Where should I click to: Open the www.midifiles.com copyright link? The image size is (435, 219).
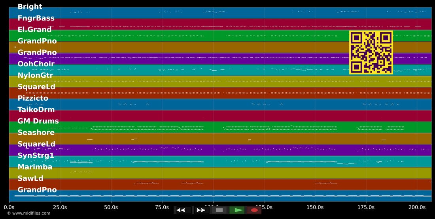coord(29,213)
